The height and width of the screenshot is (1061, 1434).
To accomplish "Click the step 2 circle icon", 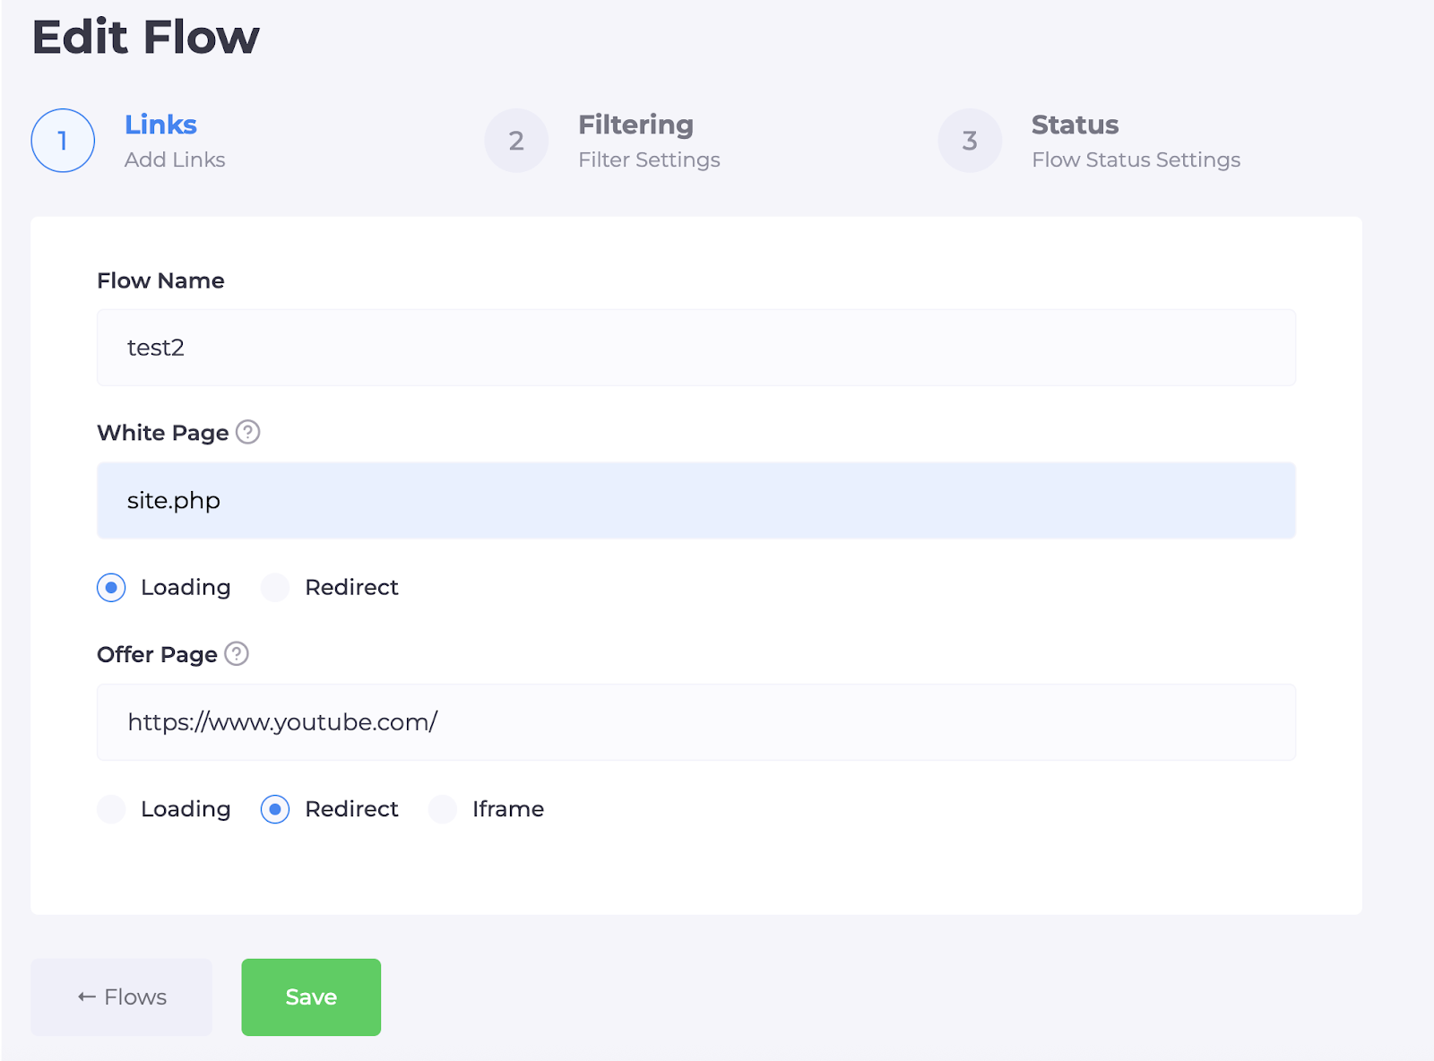I will pos(516,141).
